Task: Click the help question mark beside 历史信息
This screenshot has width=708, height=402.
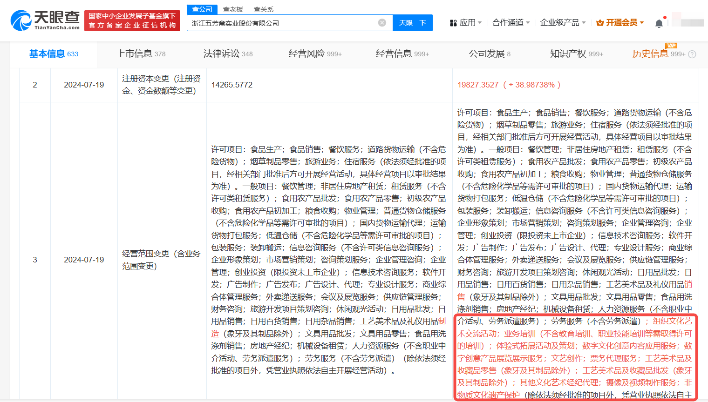Action: (x=692, y=54)
